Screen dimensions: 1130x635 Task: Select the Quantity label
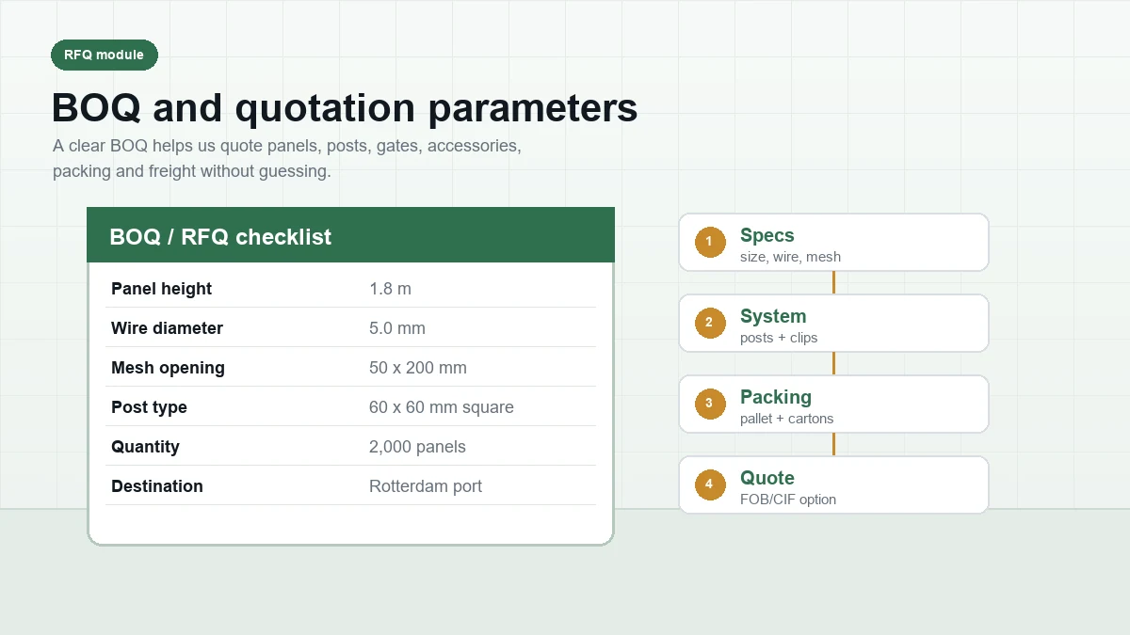145,447
